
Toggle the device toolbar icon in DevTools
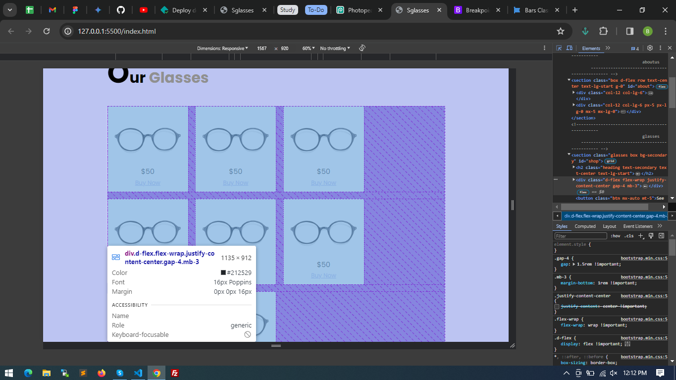point(569,48)
